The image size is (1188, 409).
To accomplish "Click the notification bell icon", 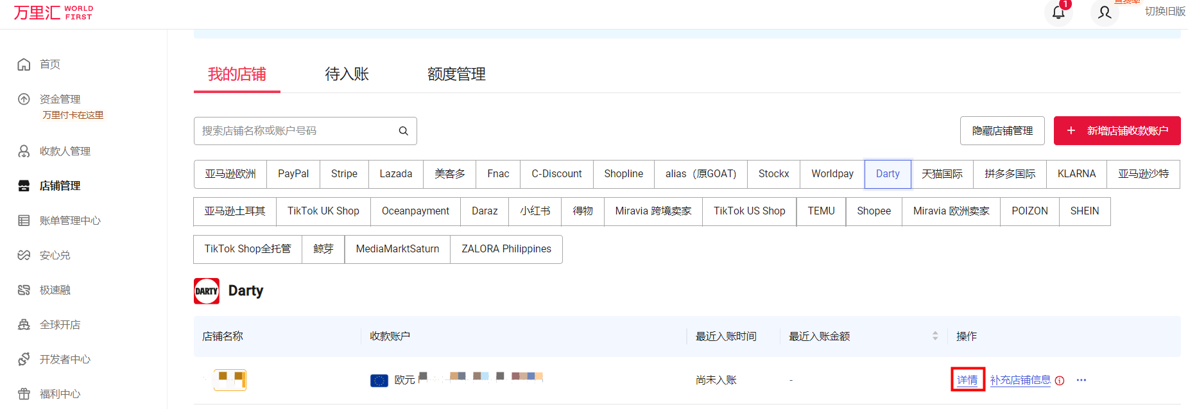I will [x=1058, y=12].
